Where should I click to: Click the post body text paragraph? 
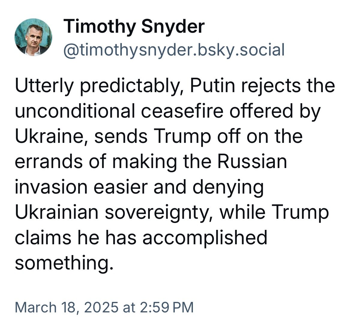click(174, 174)
